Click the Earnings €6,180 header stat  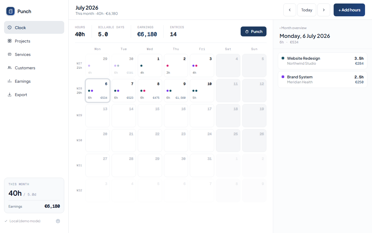147,31
